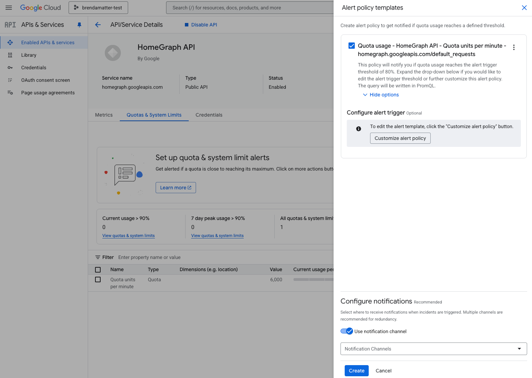Click the Page usage agreements icon
The image size is (532, 378).
tap(10, 93)
